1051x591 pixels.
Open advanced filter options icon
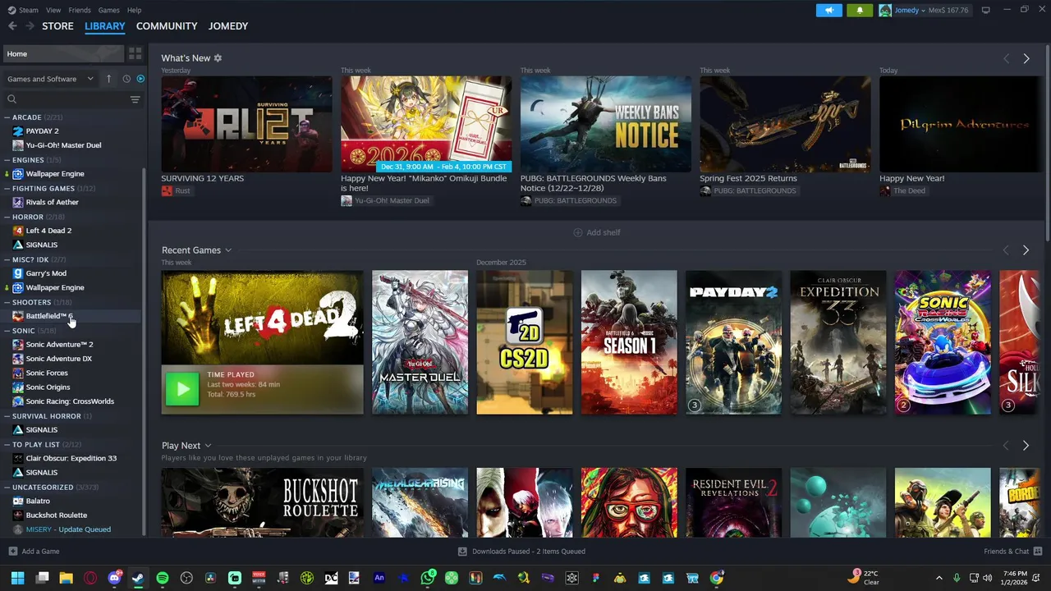click(x=135, y=99)
